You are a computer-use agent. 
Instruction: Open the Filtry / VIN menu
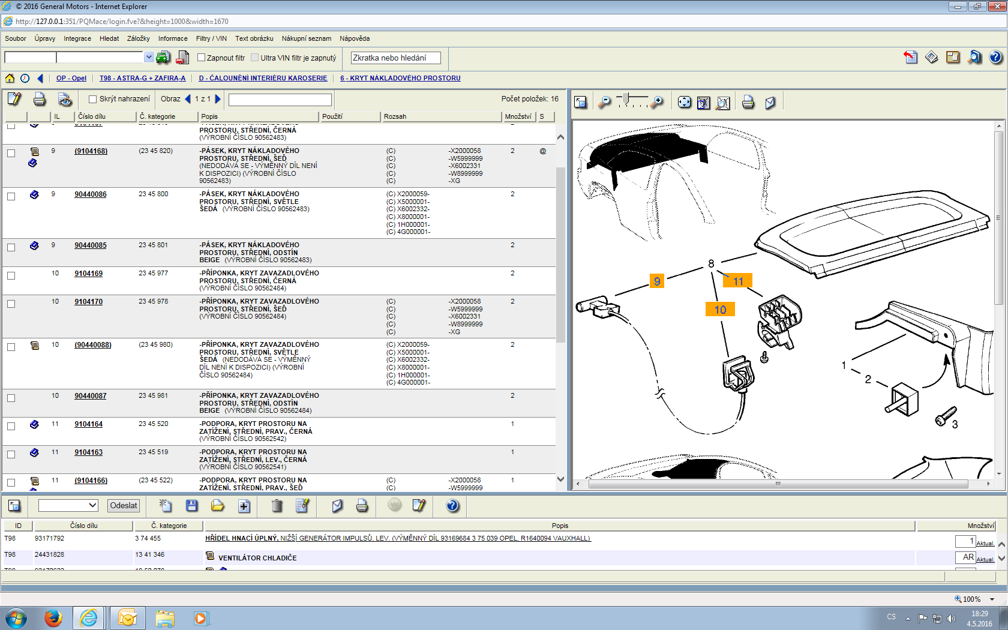[211, 38]
